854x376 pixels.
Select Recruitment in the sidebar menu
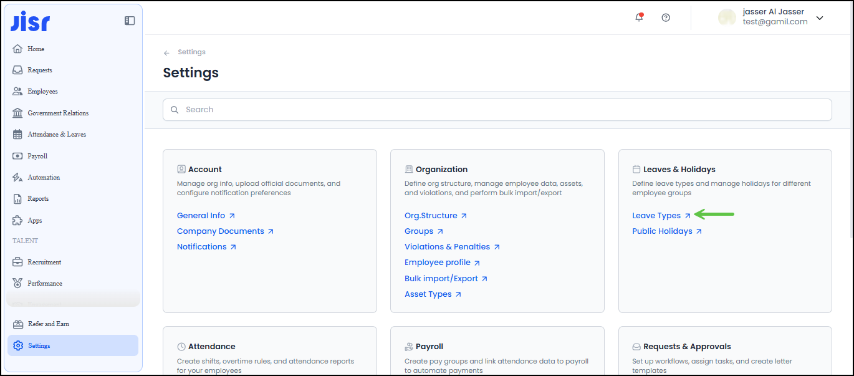pos(44,262)
